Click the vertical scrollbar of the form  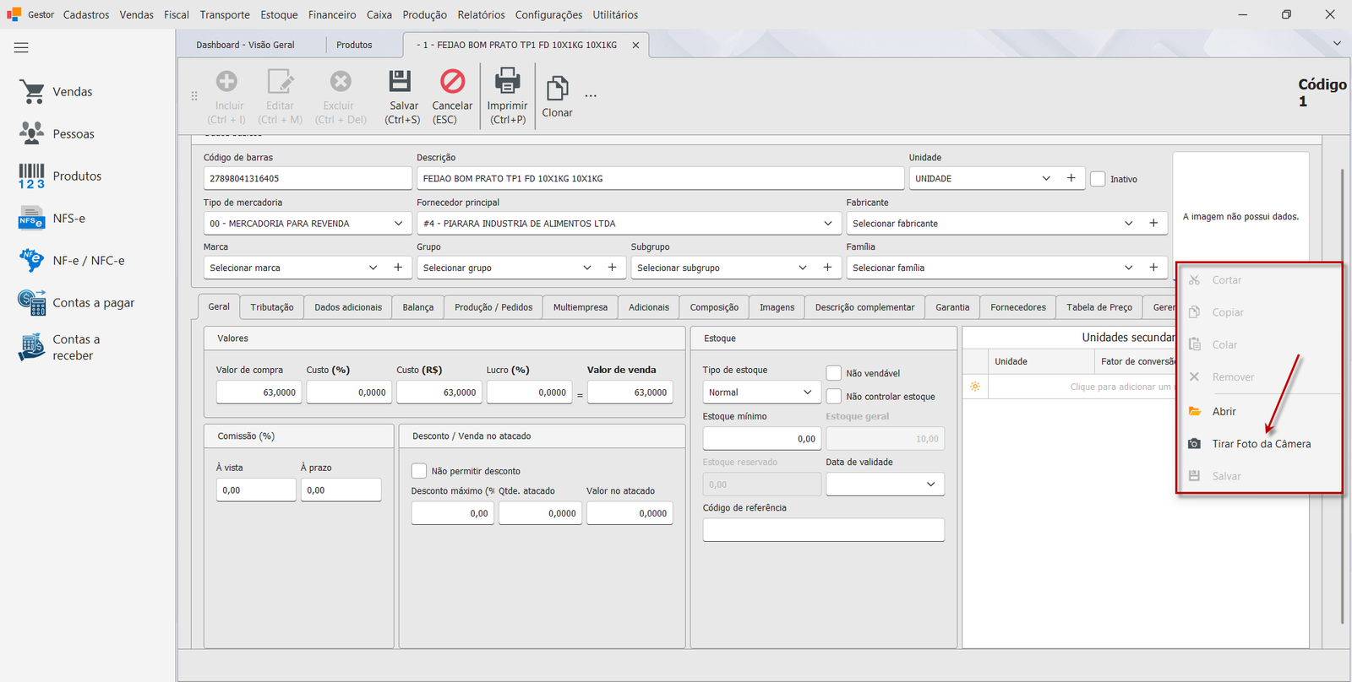[1343, 397]
